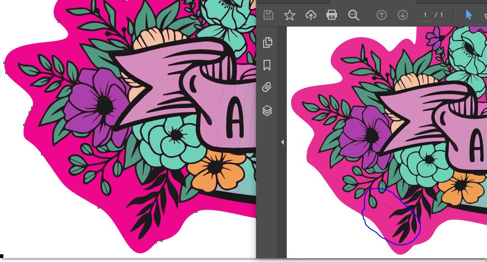Add the PDF to starred with star icon
This screenshot has width=487, height=262.
pos(290,15)
